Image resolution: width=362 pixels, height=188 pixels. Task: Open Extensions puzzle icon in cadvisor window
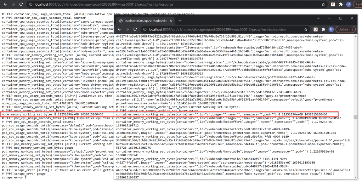point(323,29)
